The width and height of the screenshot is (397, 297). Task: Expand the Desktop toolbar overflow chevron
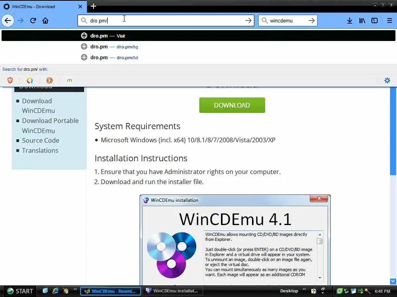[304, 289]
